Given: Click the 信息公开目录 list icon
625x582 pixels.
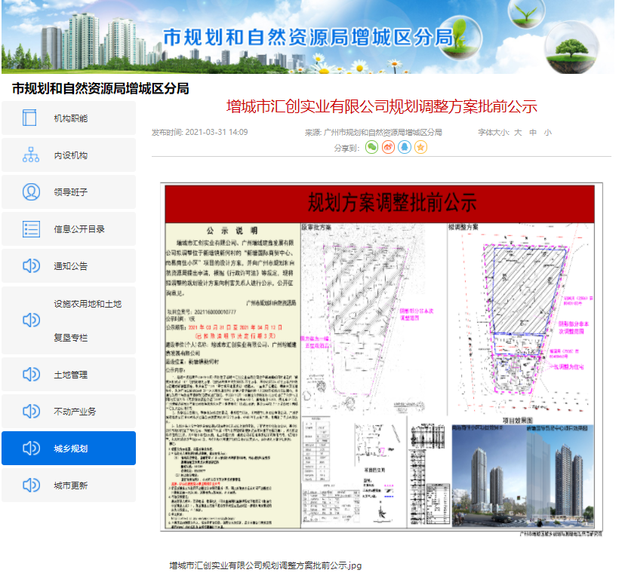Looking at the screenshot, I should (x=30, y=229).
